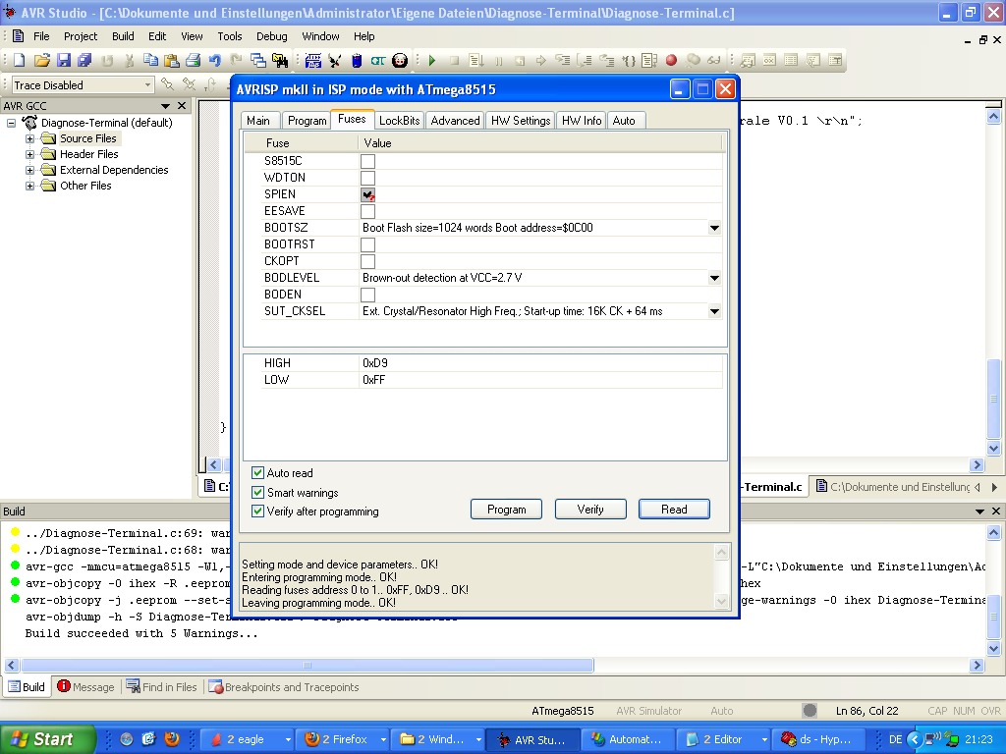Toggle the S8515C fuse checkbox
This screenshot has height=754, width=1006.
[367, 161]
